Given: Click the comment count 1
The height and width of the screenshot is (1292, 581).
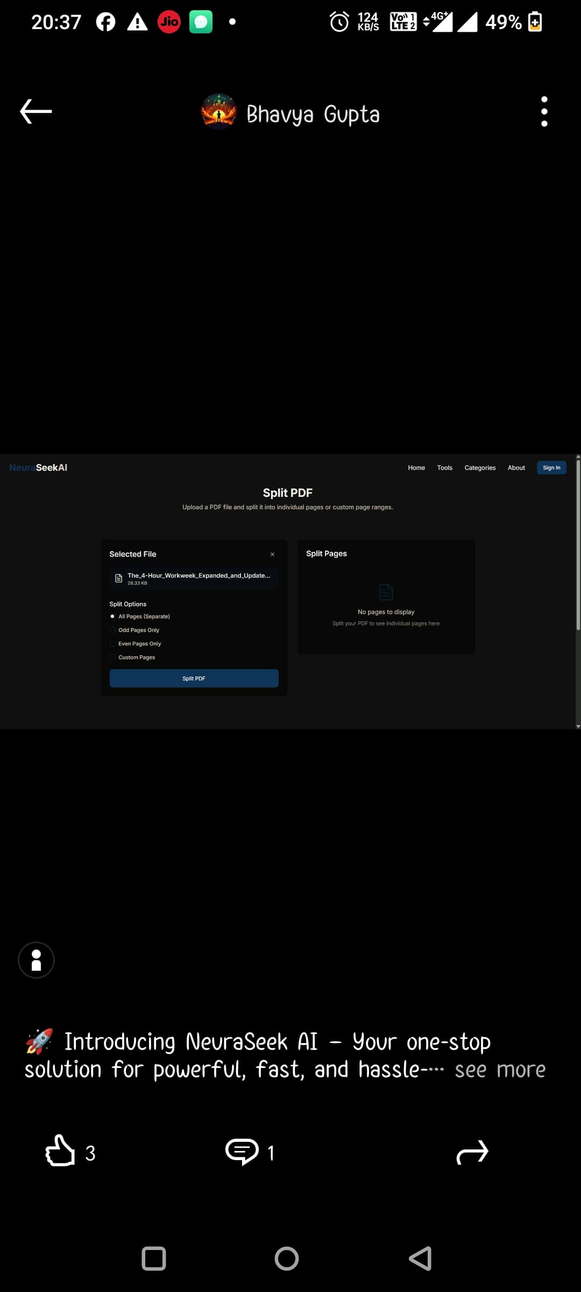Looking at the screenshot, I should (x=271, y=1153).
